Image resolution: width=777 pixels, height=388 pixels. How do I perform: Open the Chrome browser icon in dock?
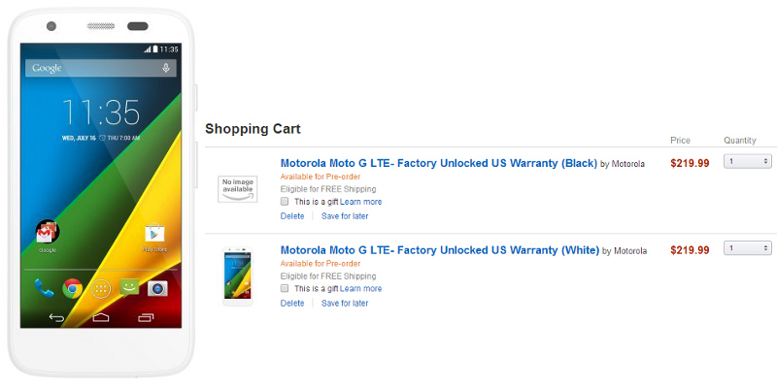click(x=72, y=288)
